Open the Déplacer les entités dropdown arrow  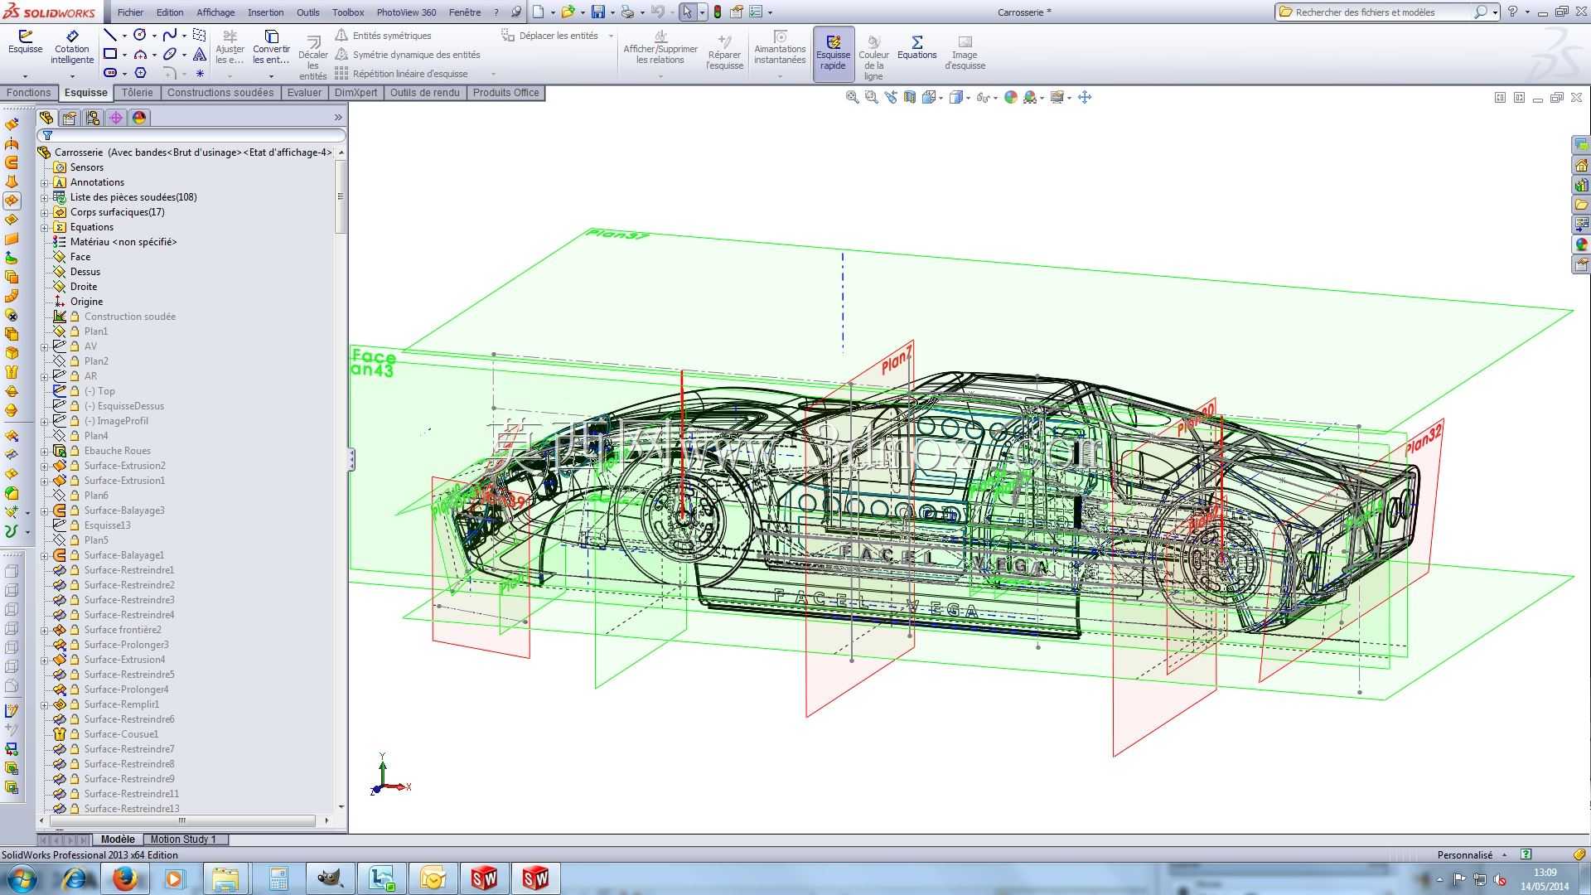(x=611, y=36)
